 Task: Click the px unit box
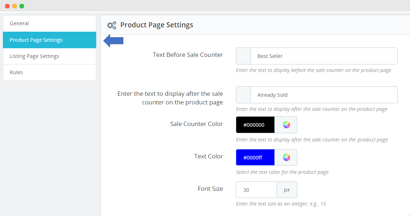click(x=287, y=190)
